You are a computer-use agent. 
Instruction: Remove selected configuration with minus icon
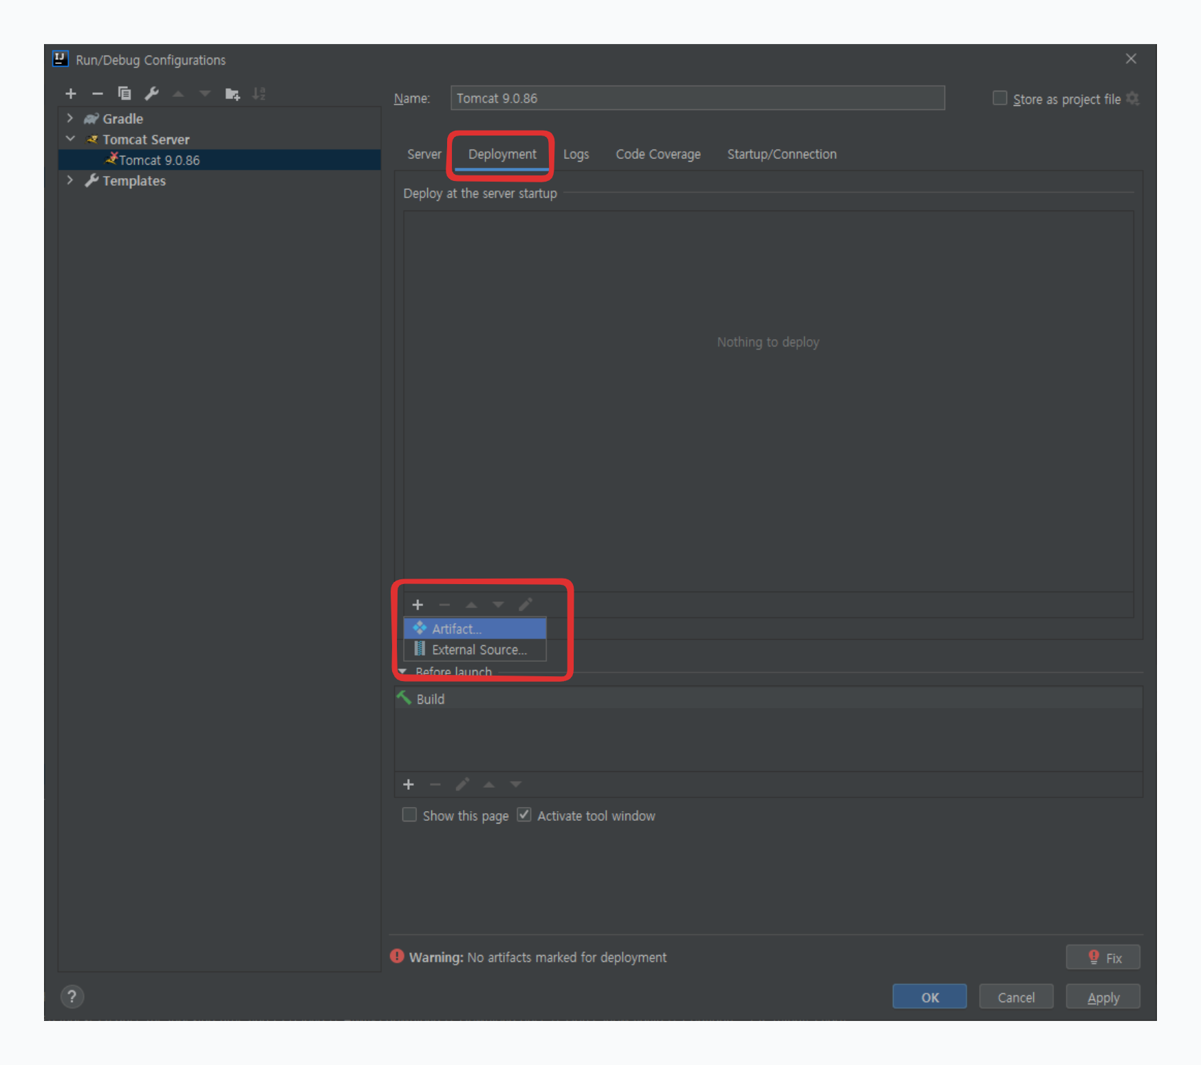[98, 94]
